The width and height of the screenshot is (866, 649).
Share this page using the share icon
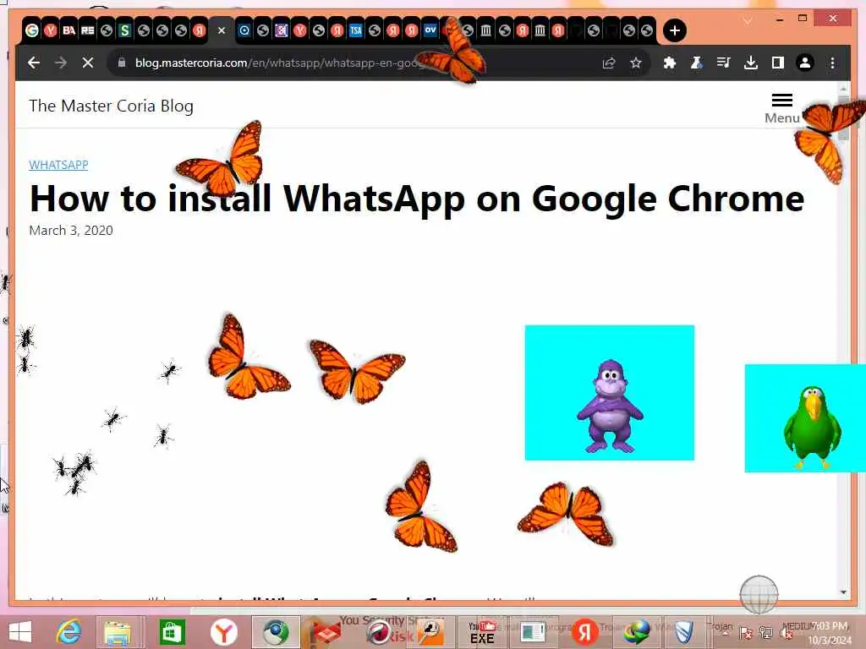(609, 63)
